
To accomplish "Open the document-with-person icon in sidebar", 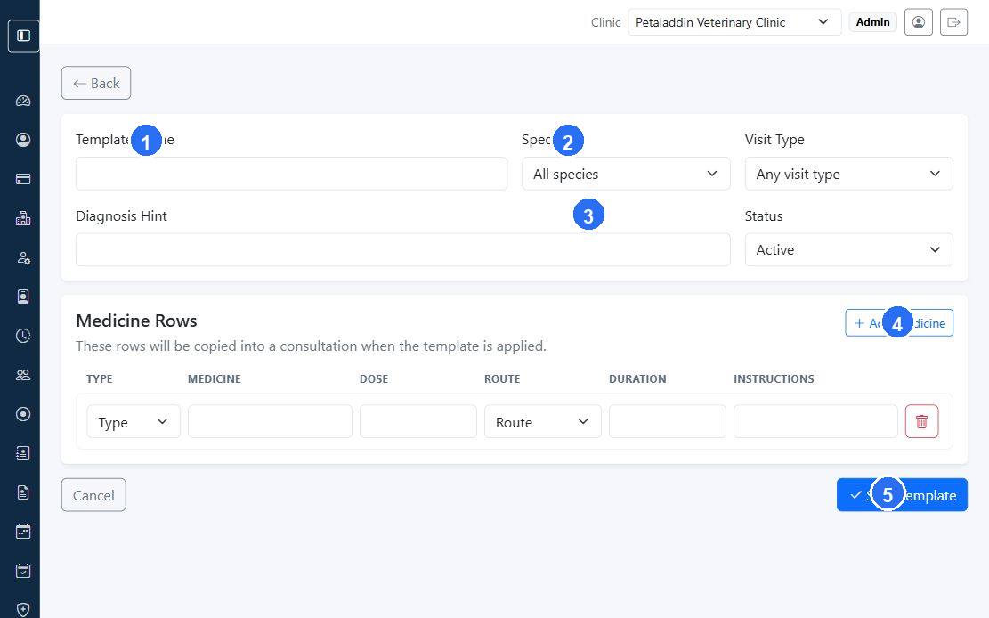I will [x=23, y=492].
